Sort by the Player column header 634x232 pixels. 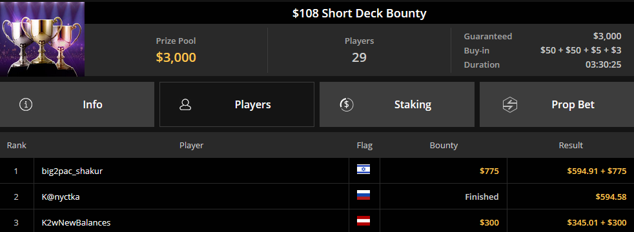point(191,145)
